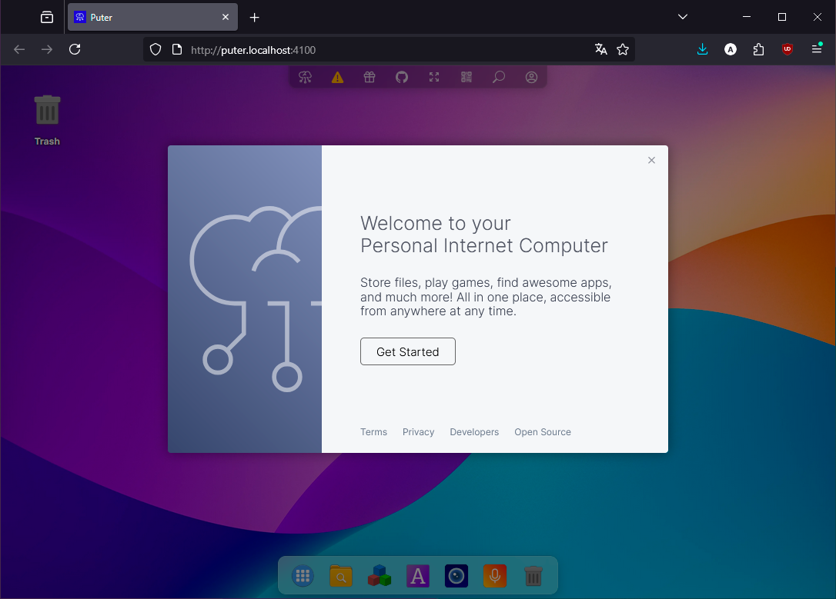Open the Open Source link
This screenshot has width=836, height=599.
(x=543, y=432)
